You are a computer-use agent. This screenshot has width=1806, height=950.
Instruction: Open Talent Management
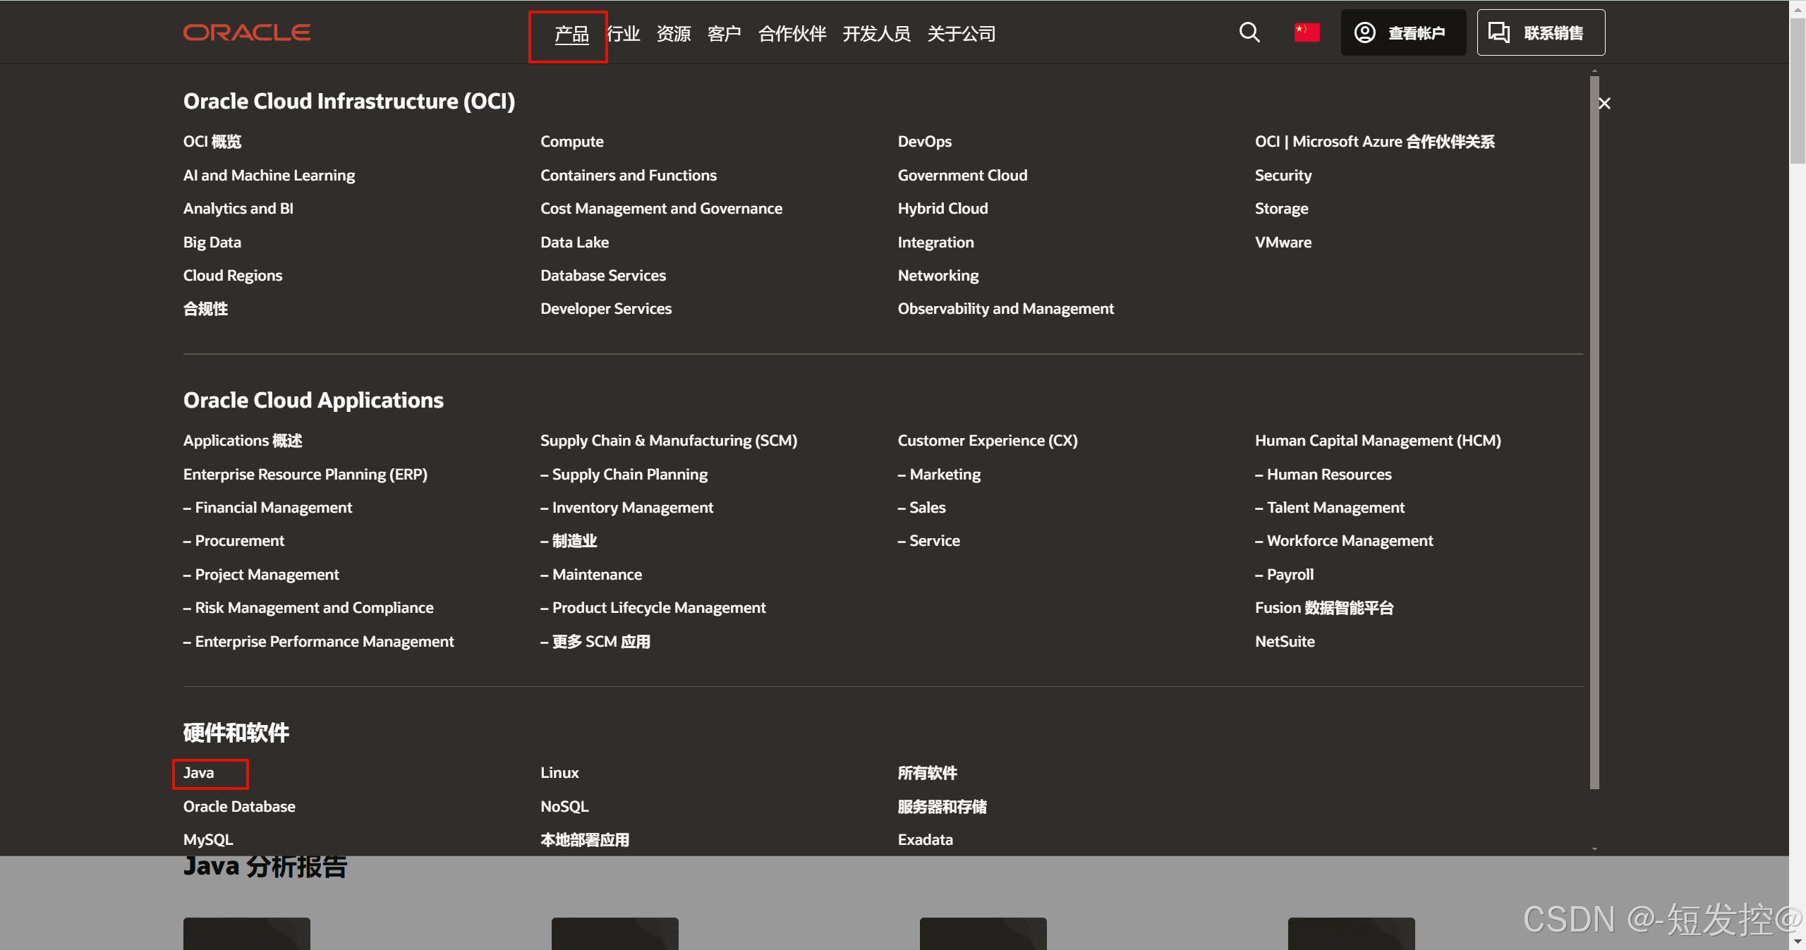click(x=1330, y=508)
